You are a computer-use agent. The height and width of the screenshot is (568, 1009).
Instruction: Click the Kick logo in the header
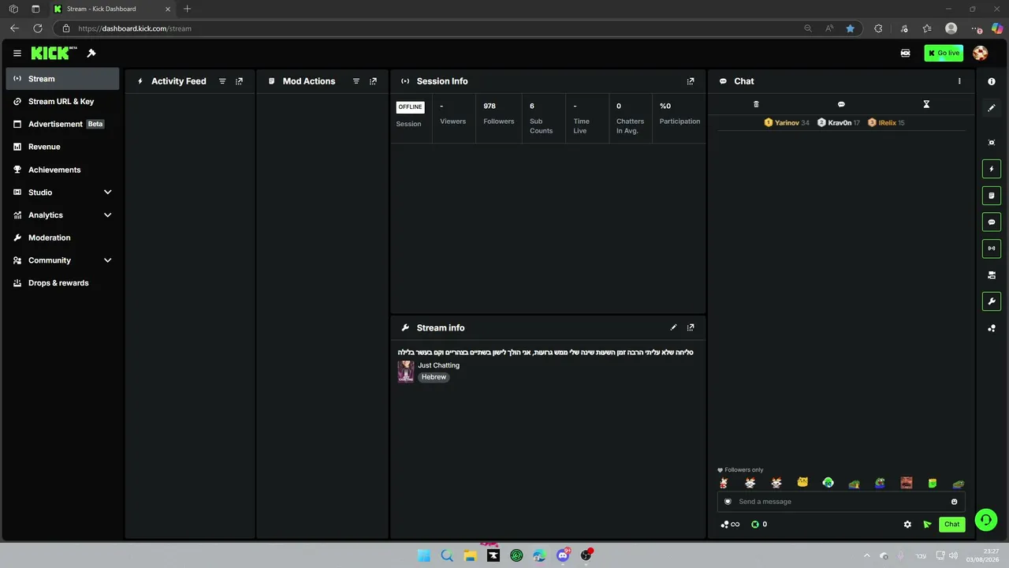pos(54,53)
